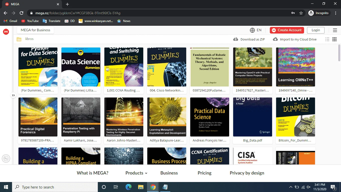Select Mastering OpenCV book thumbnail
This screenshot has width=341, height=192.
(x=253, y=67)
